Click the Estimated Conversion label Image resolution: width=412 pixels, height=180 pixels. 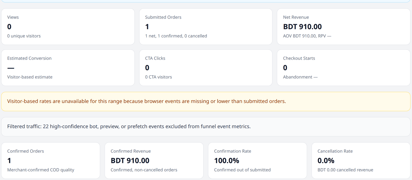29,58
